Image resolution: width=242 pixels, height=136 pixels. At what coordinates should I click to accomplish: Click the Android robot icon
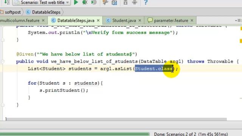pos(135,2)
